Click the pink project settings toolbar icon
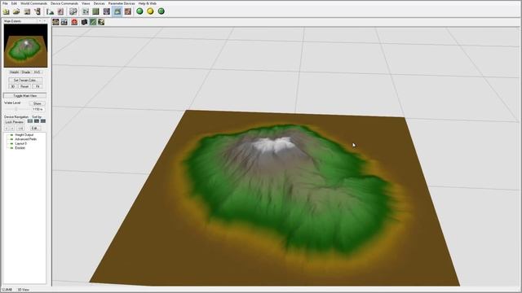 click(x=60, y=11)
